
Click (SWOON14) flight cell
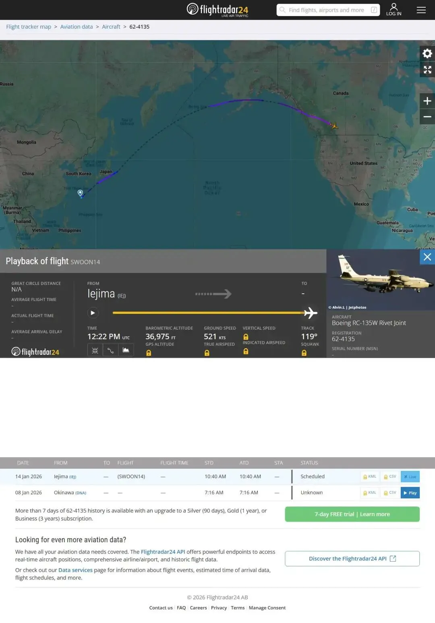click(131, 477)
